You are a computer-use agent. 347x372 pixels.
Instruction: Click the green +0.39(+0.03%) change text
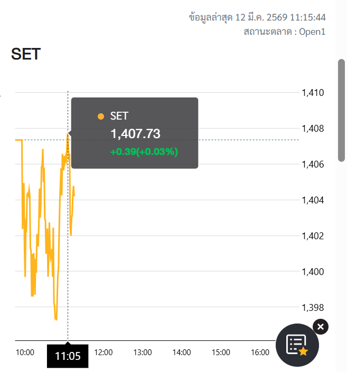point(144,152)
